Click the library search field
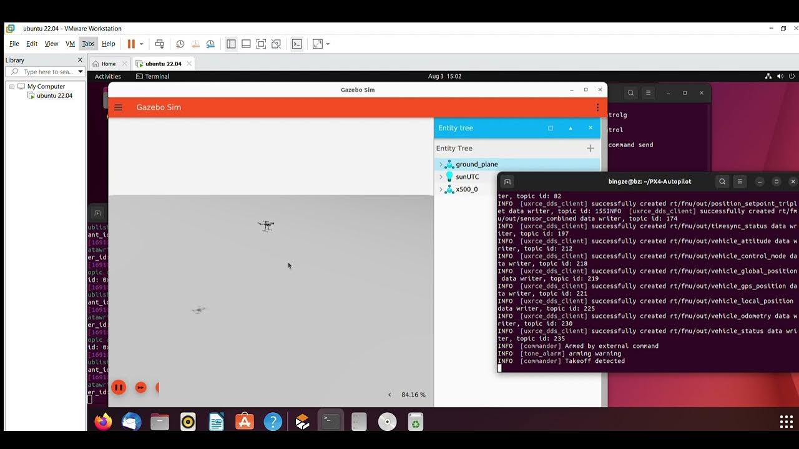 pos(44,72)
